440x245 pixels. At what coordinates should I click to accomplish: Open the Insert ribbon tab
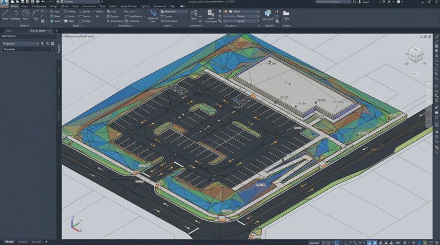click(24, 6)
